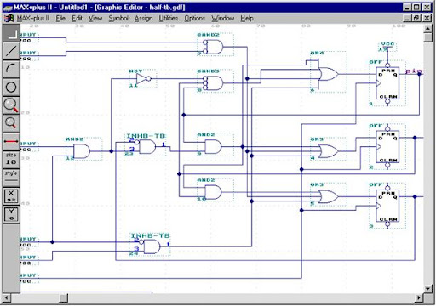Open the Options menu
This screenshot has width=436, height=306.
pos(195,19)
